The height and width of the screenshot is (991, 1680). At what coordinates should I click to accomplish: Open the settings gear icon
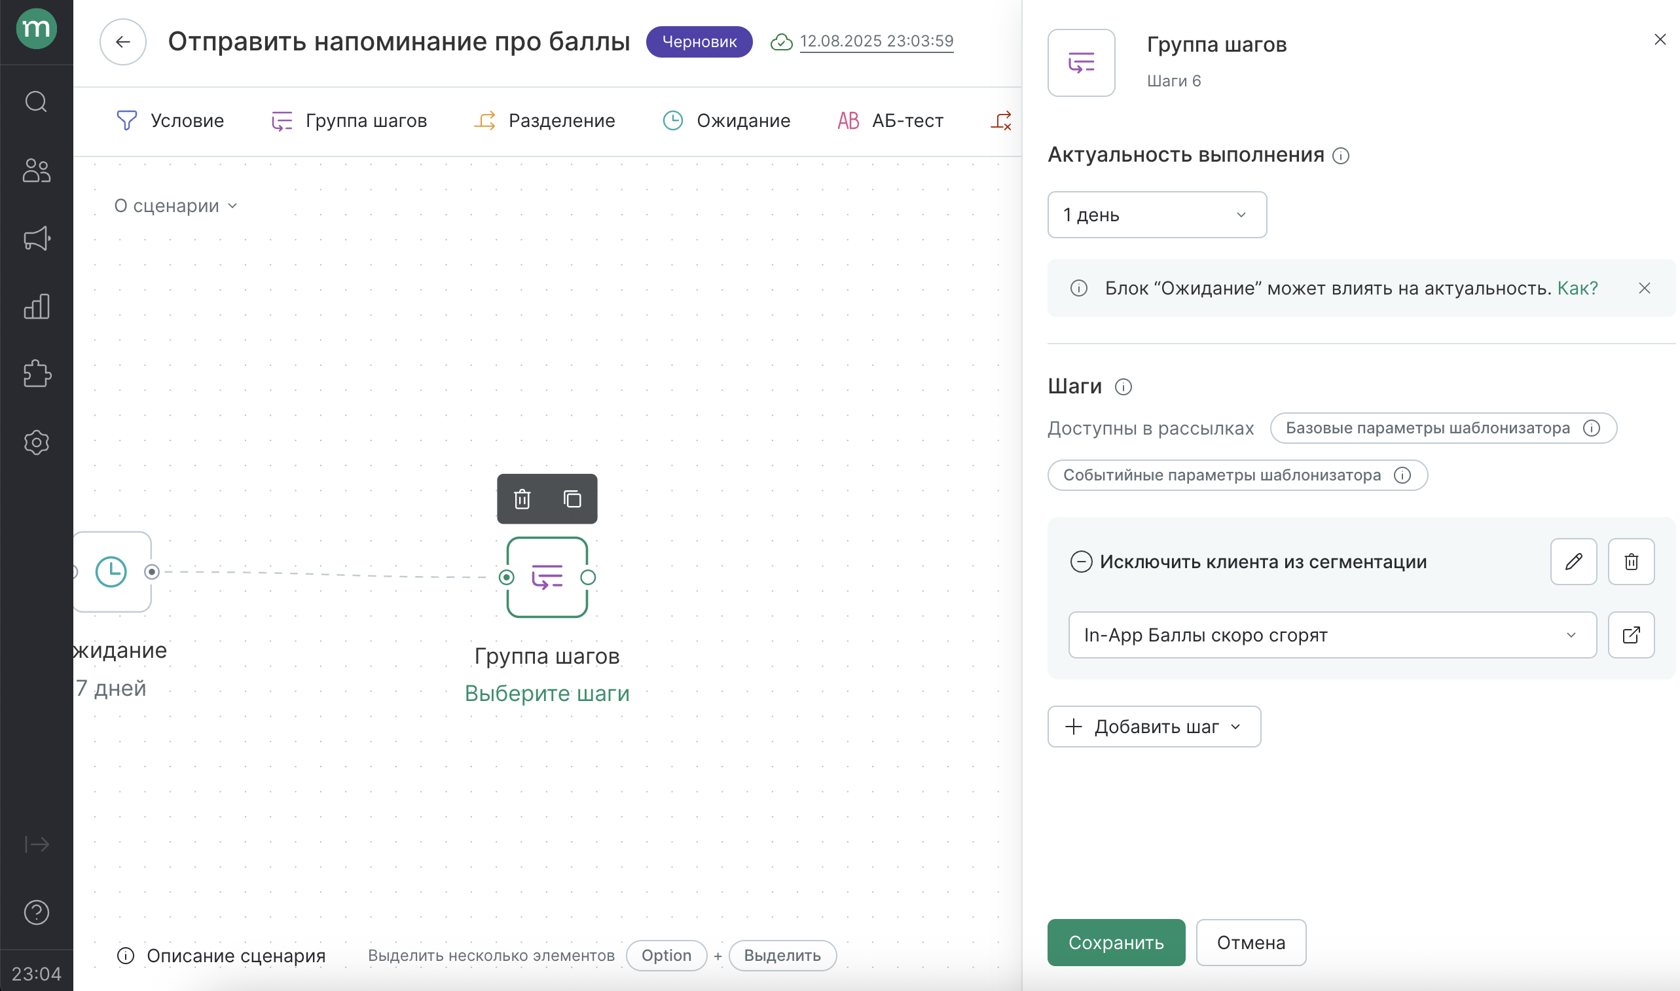click(x=36, y=442)
